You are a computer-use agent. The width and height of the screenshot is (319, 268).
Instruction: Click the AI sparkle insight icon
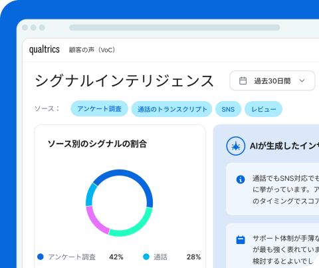click(x=236, y=146)
